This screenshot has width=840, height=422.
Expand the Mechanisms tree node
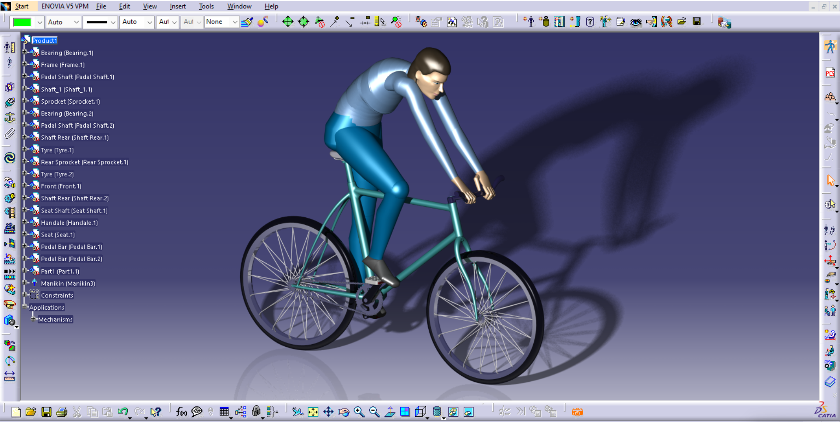[33, 319]
